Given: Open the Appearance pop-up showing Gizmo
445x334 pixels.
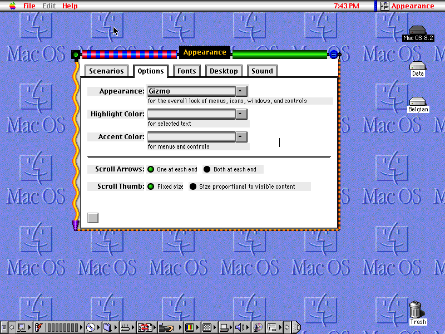Looking at the screenshot, I should click(197, 91).
